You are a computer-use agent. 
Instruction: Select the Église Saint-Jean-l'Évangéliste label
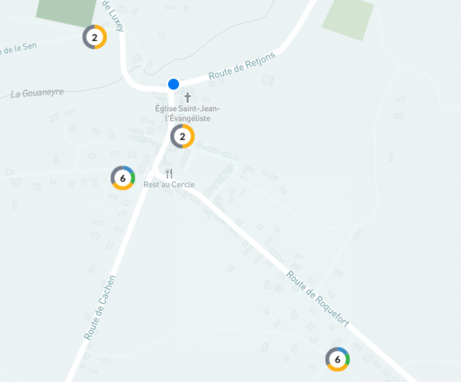coord(187,113)
